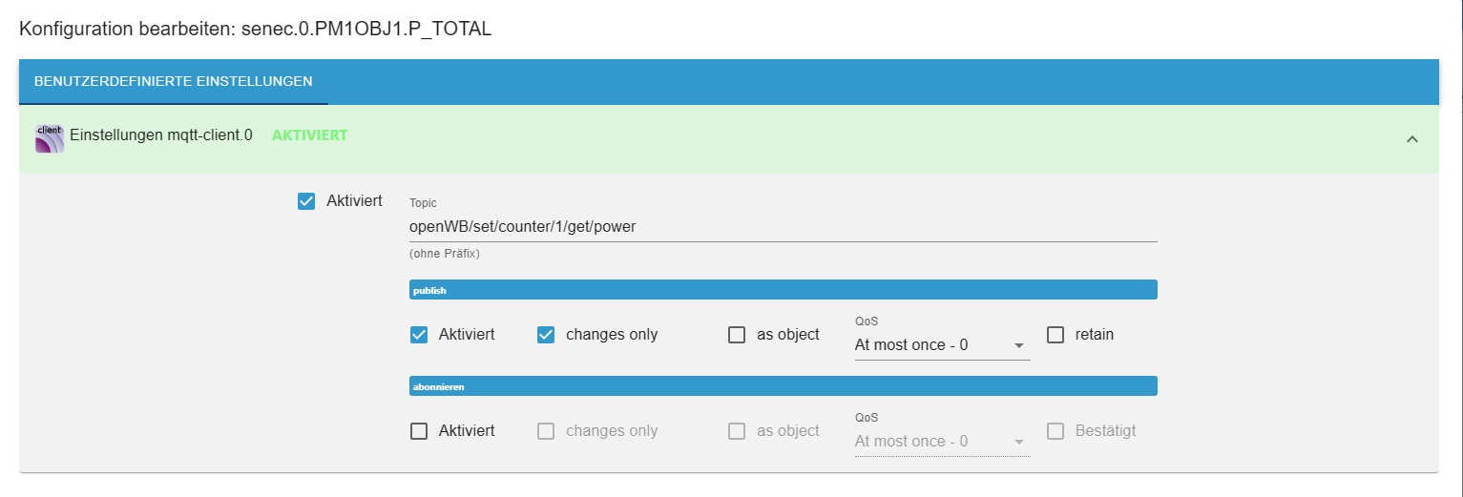Click Einstellungen mqtt-client.0 header text
The image size is (1463, 497).
coord(161,135)
